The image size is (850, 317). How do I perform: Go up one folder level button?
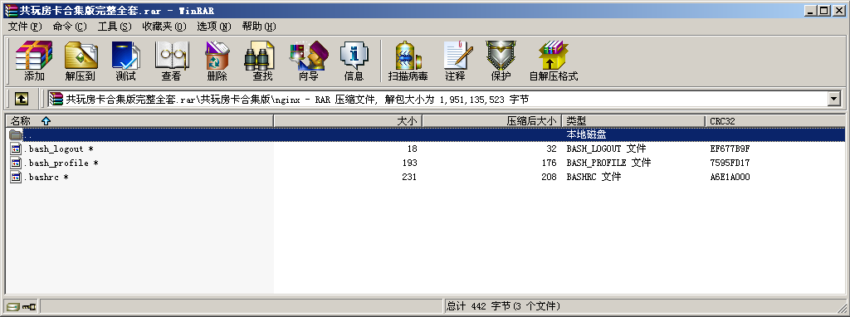point(21,99)
